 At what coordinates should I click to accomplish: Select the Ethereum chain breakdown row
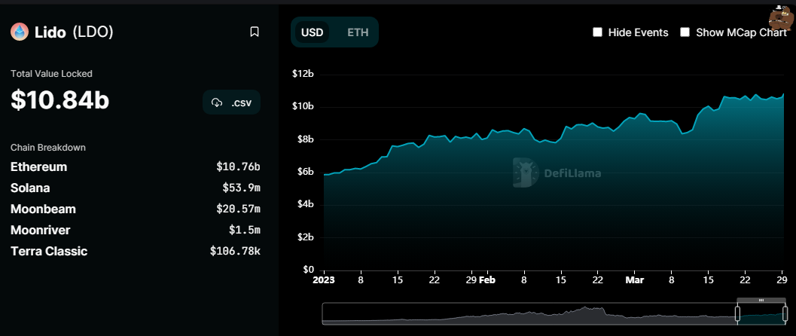[x=39, y=166]
